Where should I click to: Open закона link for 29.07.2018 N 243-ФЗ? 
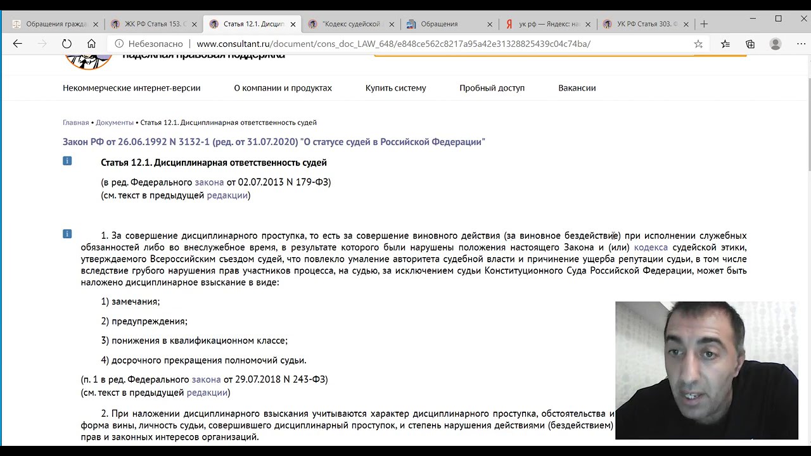click(x=207, y=379)
